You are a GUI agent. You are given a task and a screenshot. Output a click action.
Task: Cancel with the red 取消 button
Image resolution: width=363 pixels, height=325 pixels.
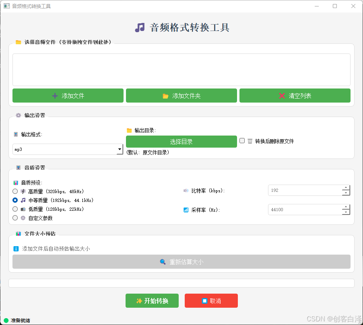click(211, 301)
